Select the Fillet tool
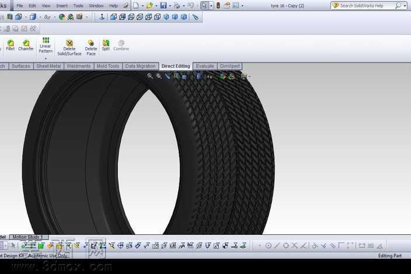Screen dimensions: 411x274 pyautogui.click(x=11, y=45)
